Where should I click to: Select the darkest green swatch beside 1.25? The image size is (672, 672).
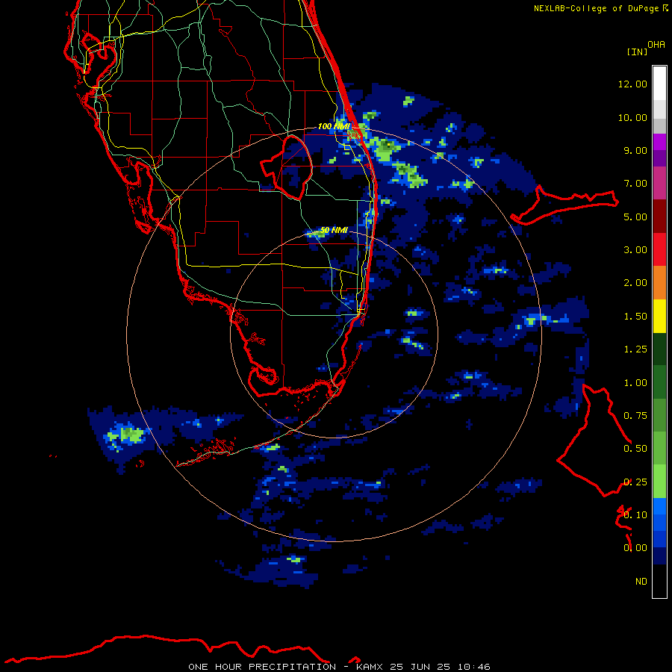tap(659, 349)
